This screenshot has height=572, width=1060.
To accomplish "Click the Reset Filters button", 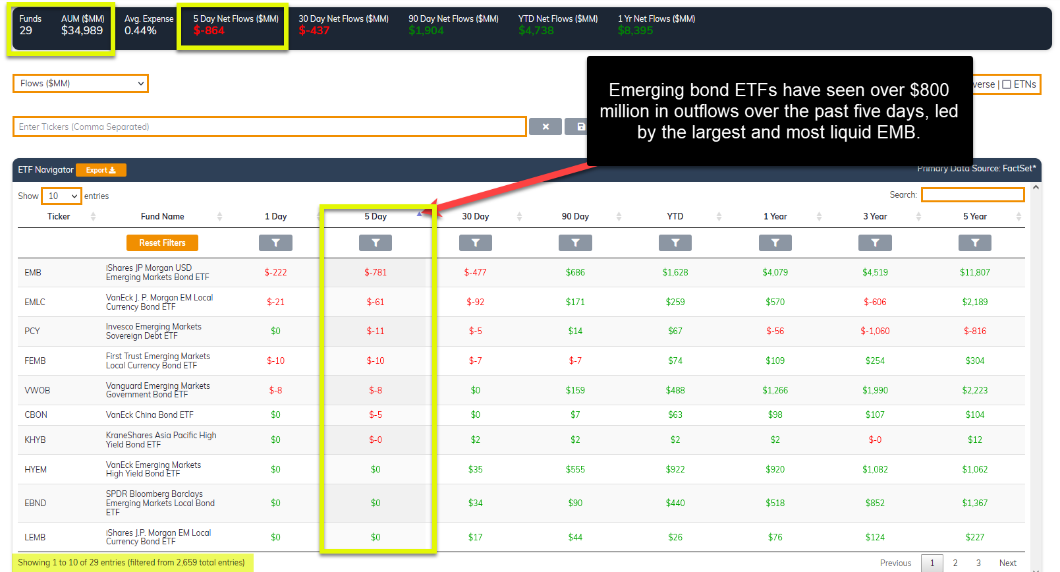I will click(162, 243).
